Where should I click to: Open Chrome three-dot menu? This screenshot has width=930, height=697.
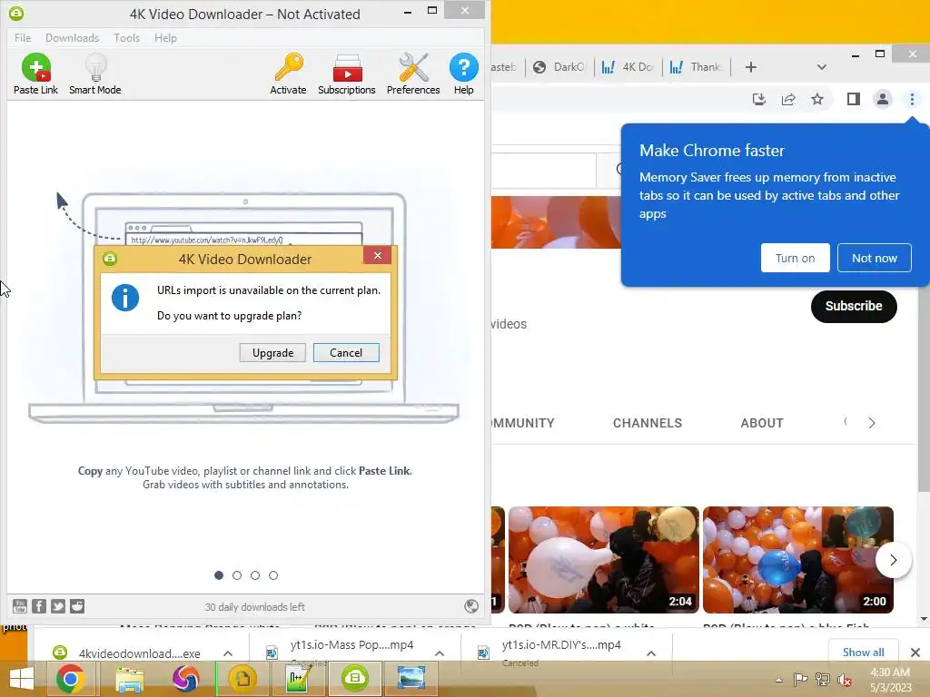[912, 99]
